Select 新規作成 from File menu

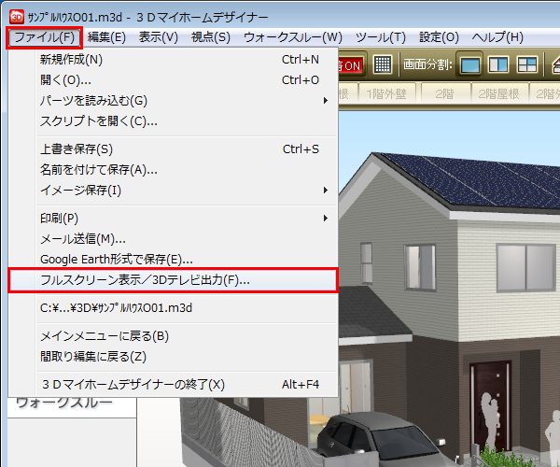pyautogui.click(x=72, y=60)
